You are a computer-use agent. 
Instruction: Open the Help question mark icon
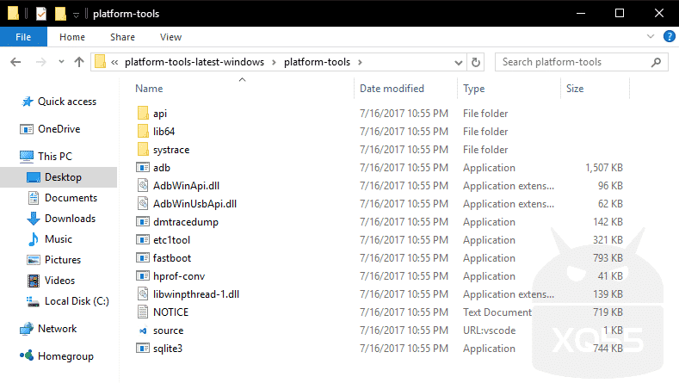[x=669, y=37]
